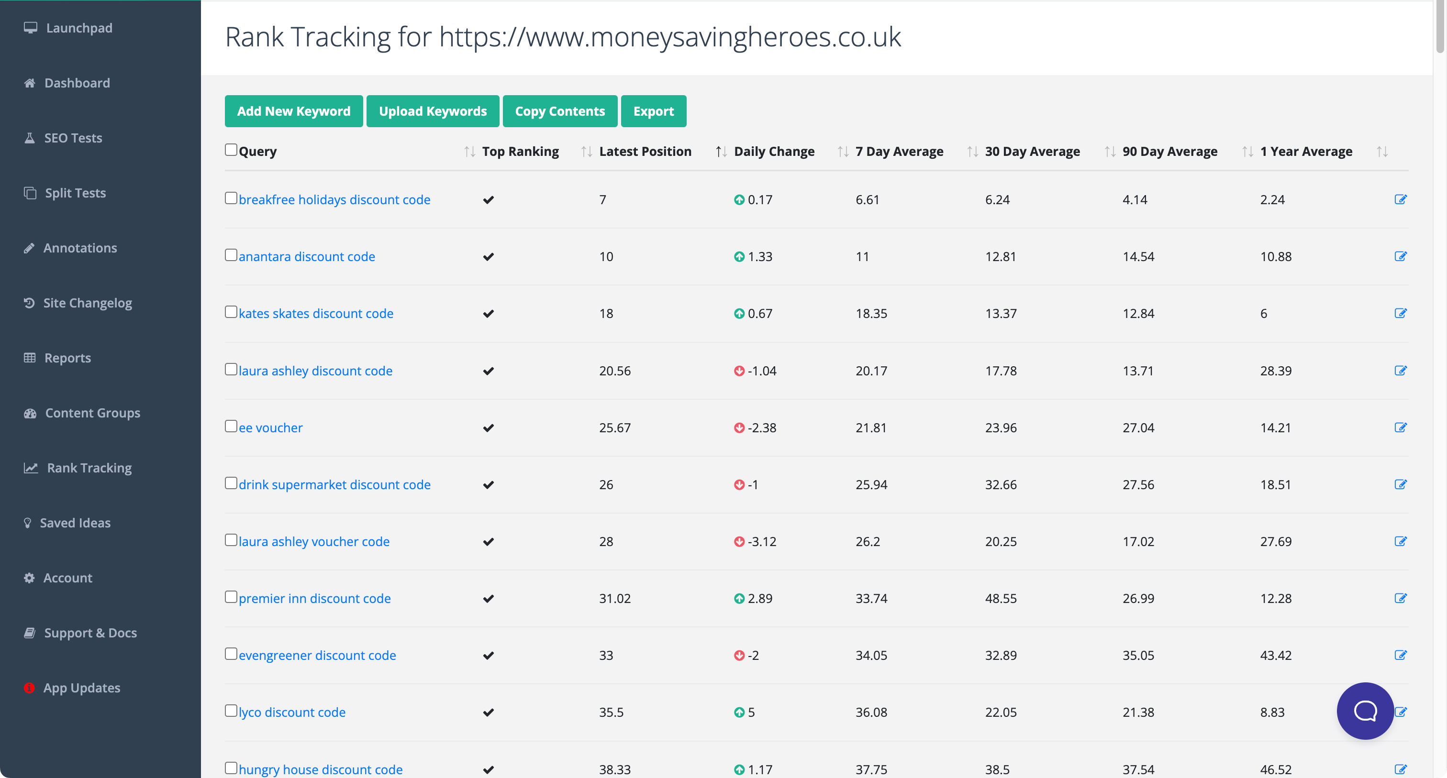Click the Saved Ideas sidebar icon

27,522
